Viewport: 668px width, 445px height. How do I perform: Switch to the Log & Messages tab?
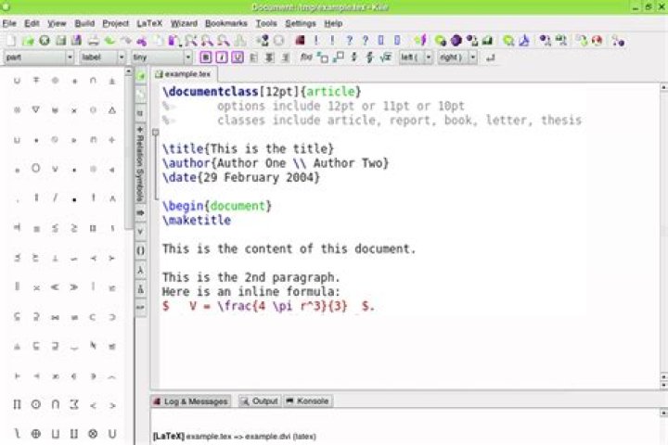pyautogui.click(x=191, y=401)
